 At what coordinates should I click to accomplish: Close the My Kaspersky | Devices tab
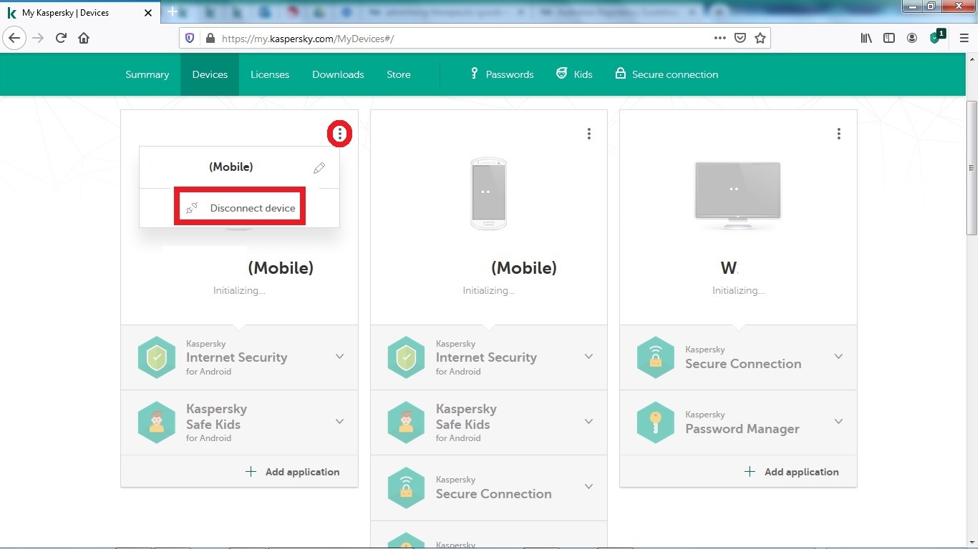[x=148, y=13]
